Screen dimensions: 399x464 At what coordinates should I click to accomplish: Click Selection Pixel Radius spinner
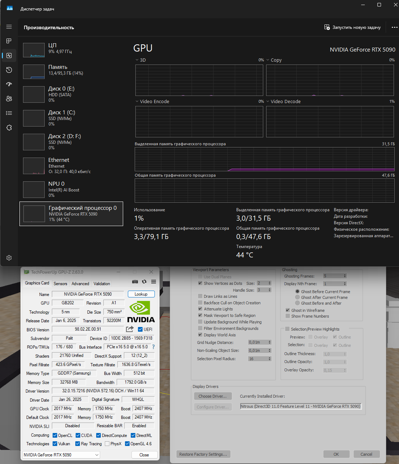pos(269,359)
